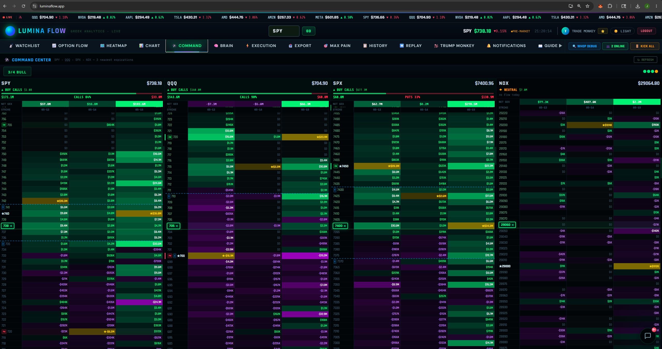The image size is (662, 349).
Task: Open the Notifications tab
Action: coord(506,45)
